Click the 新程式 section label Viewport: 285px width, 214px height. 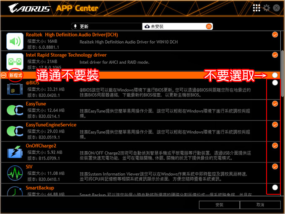point(16,76)
